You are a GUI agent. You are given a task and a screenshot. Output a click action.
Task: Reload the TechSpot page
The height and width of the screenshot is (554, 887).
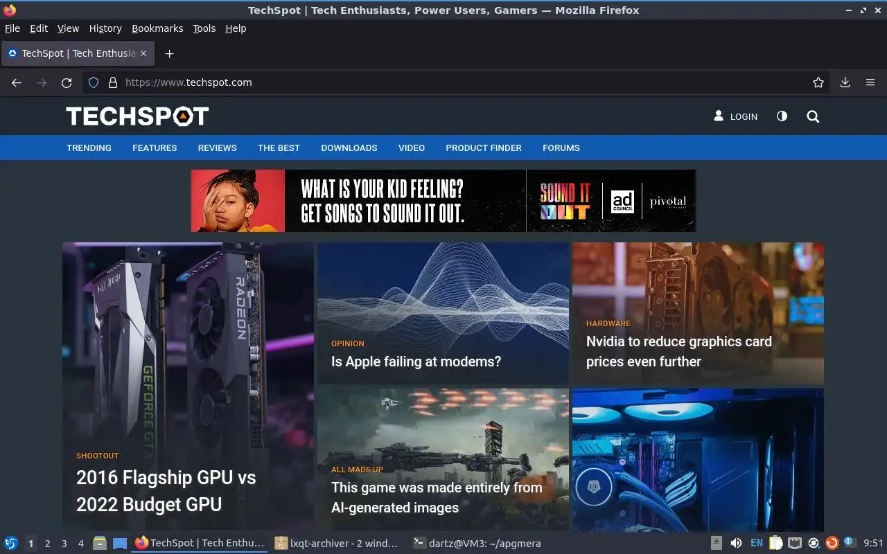[67, 82]
